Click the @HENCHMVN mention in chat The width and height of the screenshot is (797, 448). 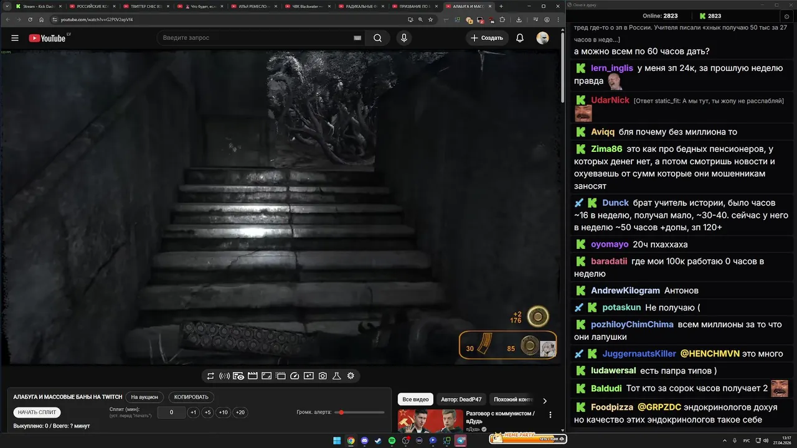[x=710, y=354]
